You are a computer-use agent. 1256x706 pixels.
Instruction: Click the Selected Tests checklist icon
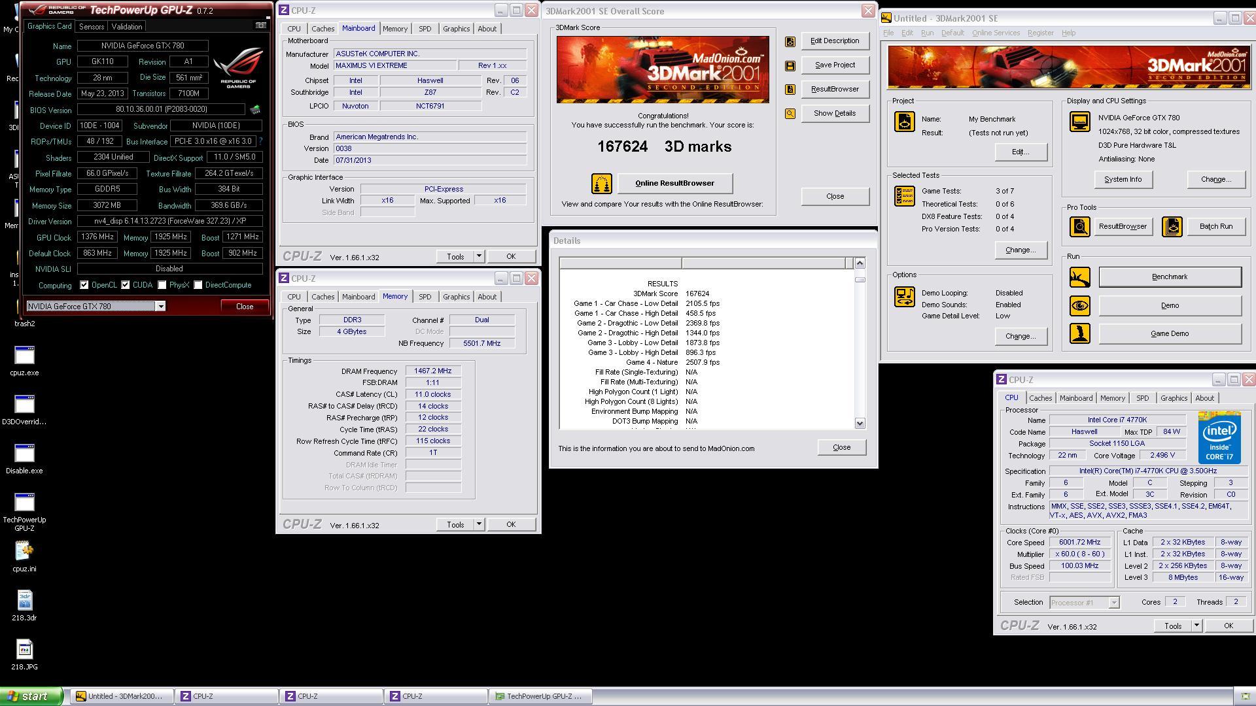905,197
